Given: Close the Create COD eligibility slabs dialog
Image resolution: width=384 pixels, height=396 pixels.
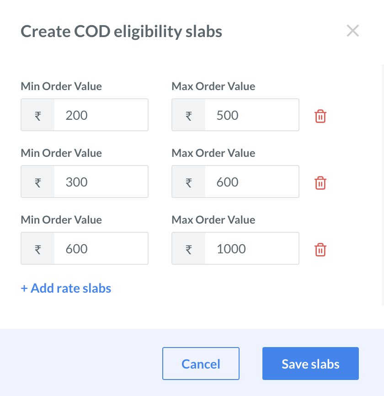Looking at the screenshot, I should (352, 31).
